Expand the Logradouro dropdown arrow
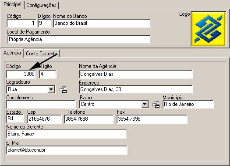Image resolution: width=230 pixels, height=166 pixels. (51, 89)
